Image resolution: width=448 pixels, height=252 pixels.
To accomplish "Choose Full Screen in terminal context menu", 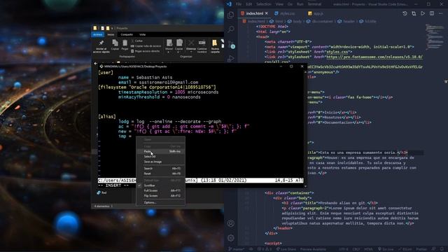I will (160, 190).
